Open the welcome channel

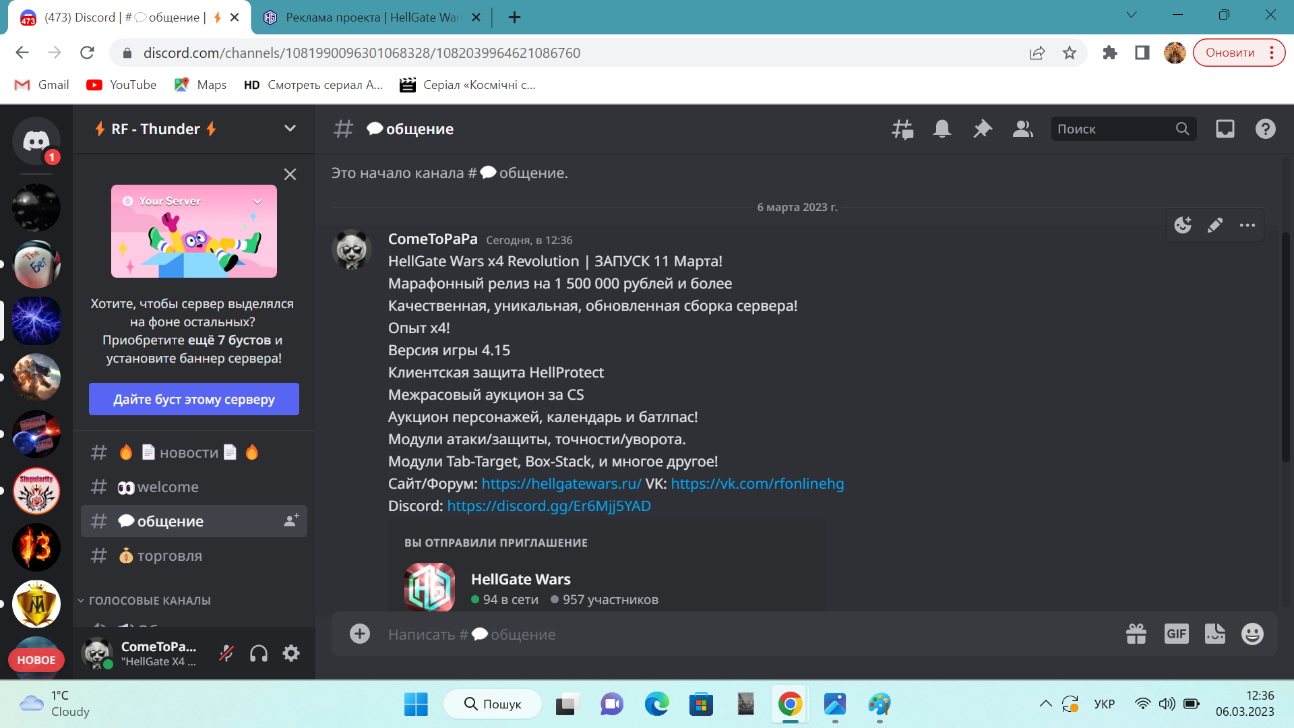194,487
